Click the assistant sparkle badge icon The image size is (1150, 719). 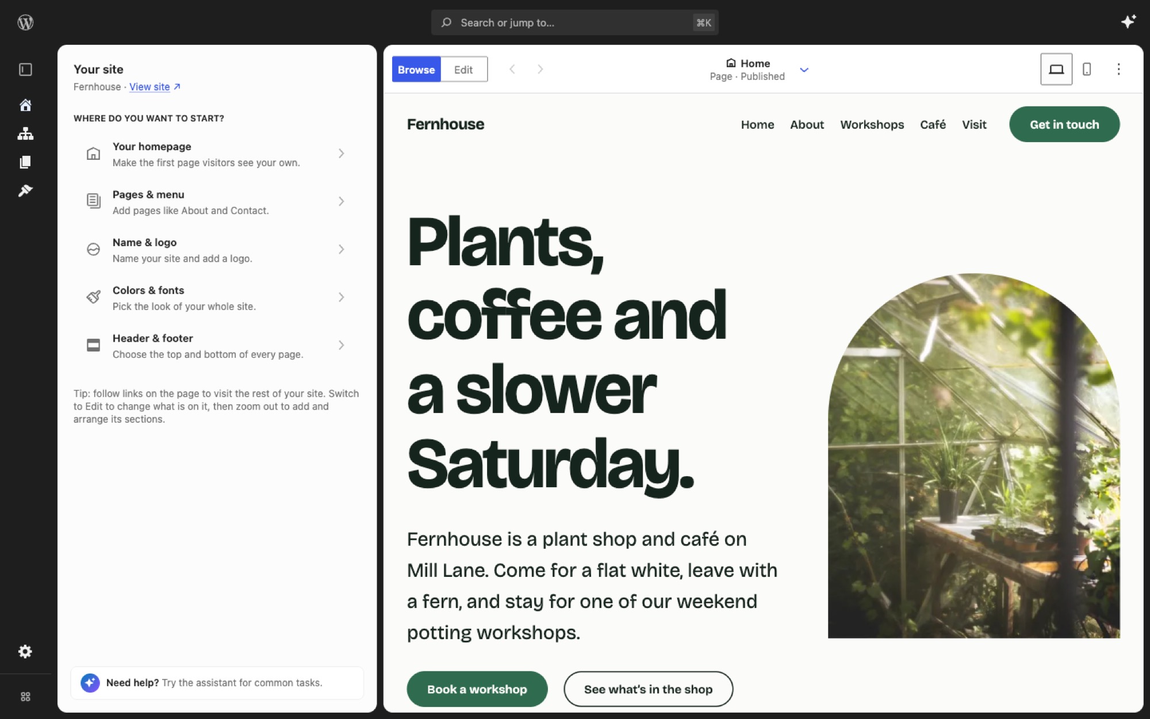tap(90, 683)
